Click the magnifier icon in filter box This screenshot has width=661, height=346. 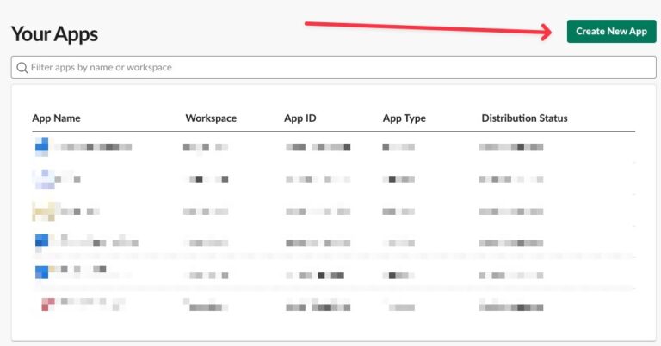pos(22,67)
